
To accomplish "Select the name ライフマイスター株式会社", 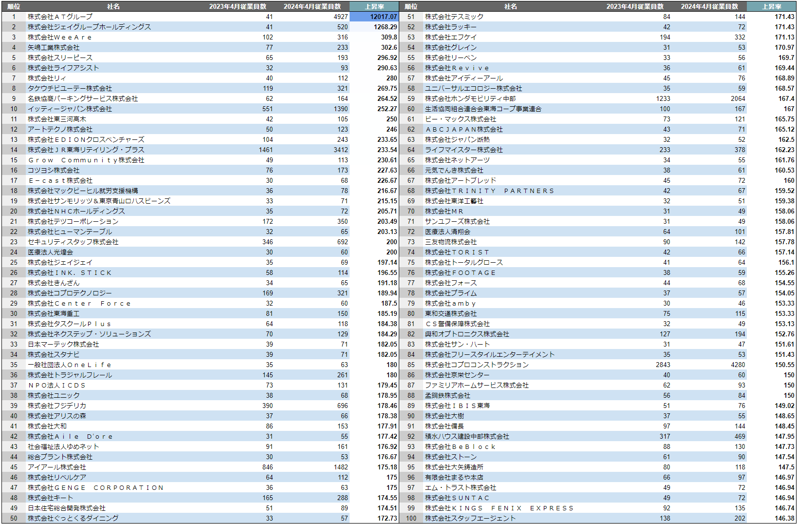I will tap(464, 150).
